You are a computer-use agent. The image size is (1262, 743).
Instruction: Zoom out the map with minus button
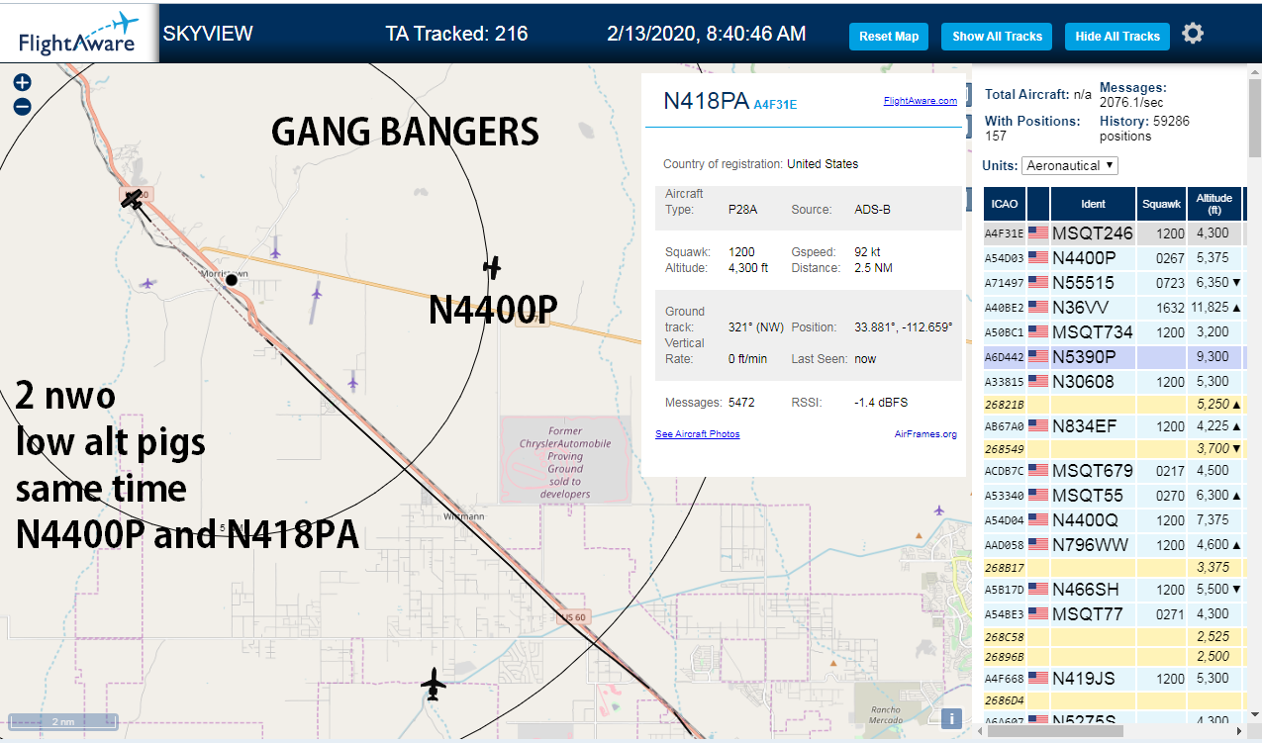[22, 107]
